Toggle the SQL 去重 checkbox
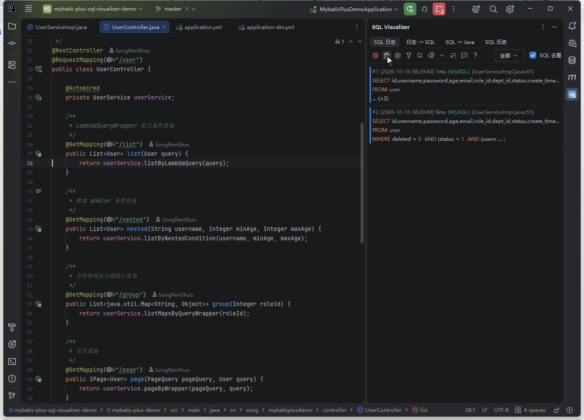This screenshot has height=420, width=584. [532, 55]
